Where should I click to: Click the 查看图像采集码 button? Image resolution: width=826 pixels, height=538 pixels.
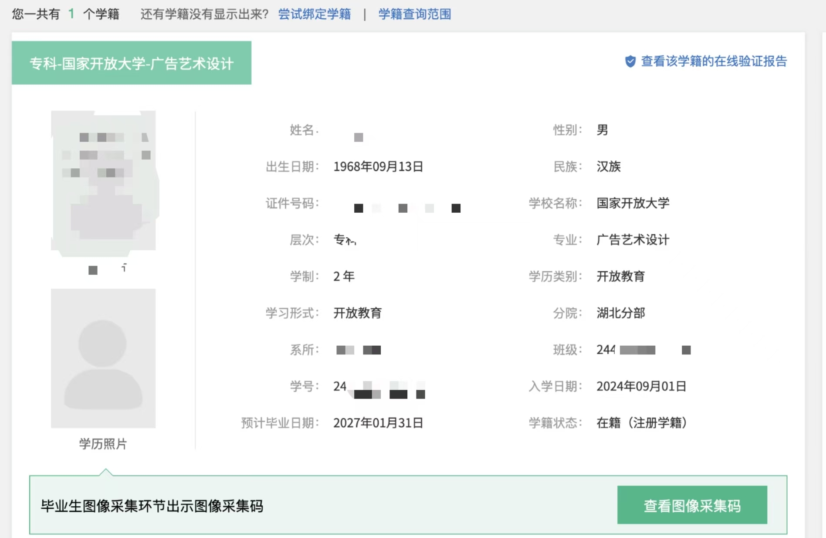pyautogui.click(x=692, y=505)
